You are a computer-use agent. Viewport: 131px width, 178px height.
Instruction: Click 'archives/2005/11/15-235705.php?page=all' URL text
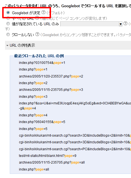point(52,162)
